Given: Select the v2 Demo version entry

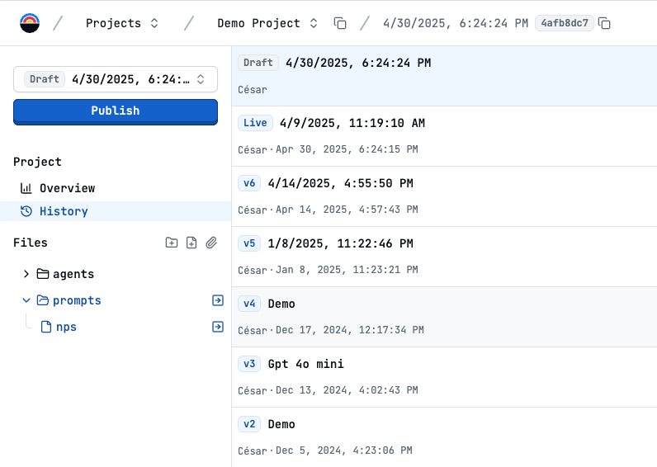Looking at the screenshot, I should [444, 437].
